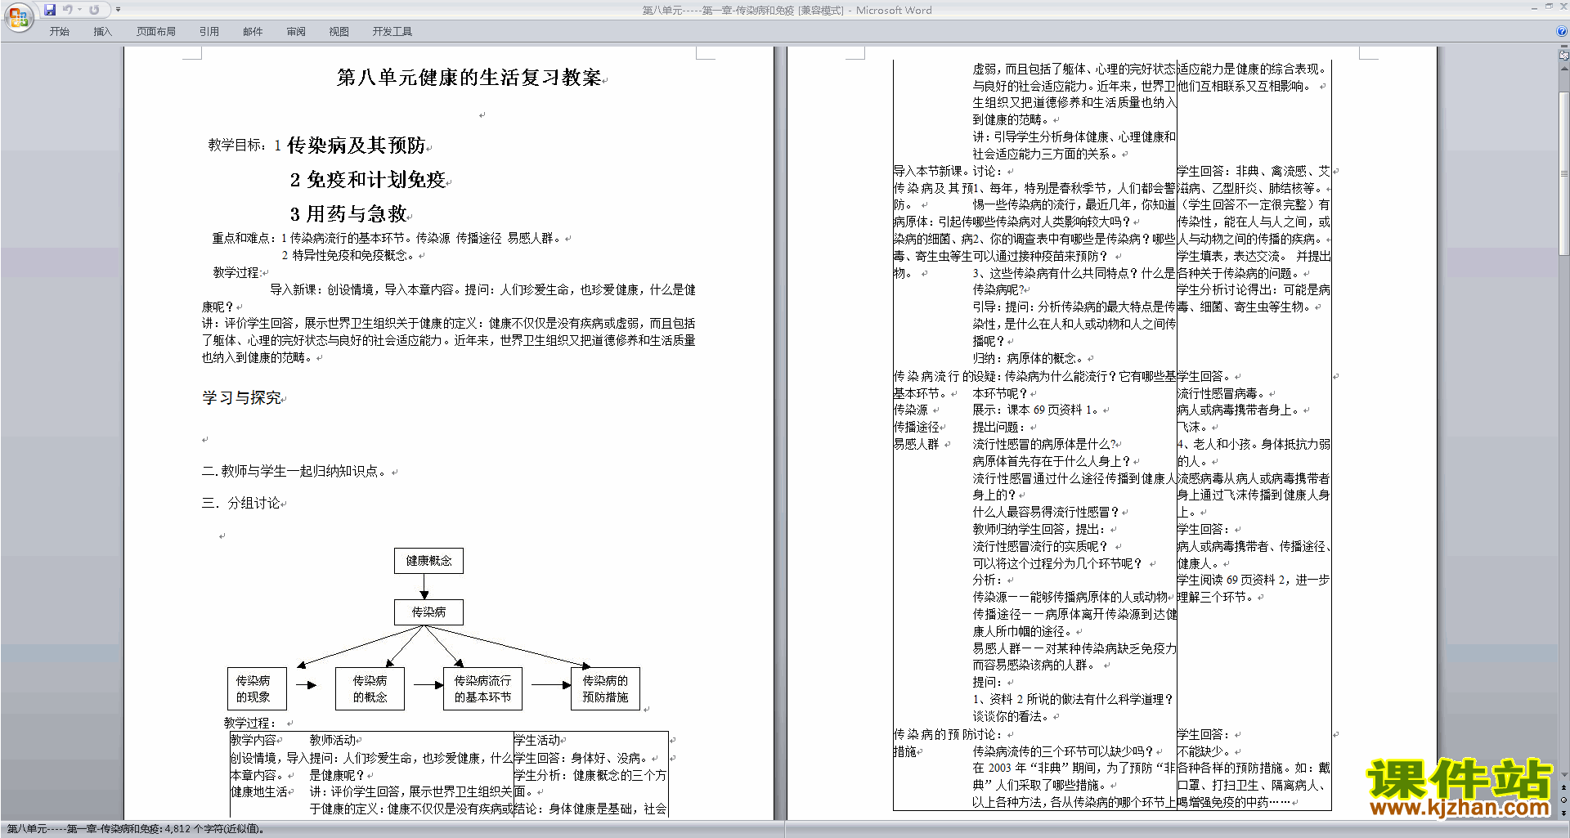1570x838 pixels.
Task: Undo the last action in Quick Access
Action: (x=68, y=10)
